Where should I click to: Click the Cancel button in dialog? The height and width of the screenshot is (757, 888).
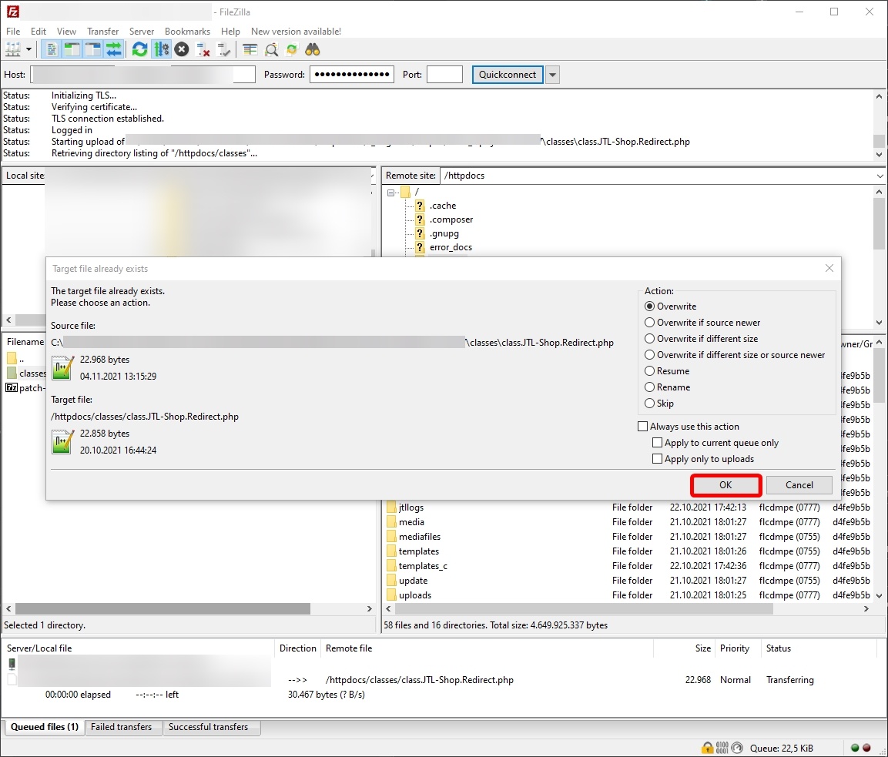click(799, 485)
